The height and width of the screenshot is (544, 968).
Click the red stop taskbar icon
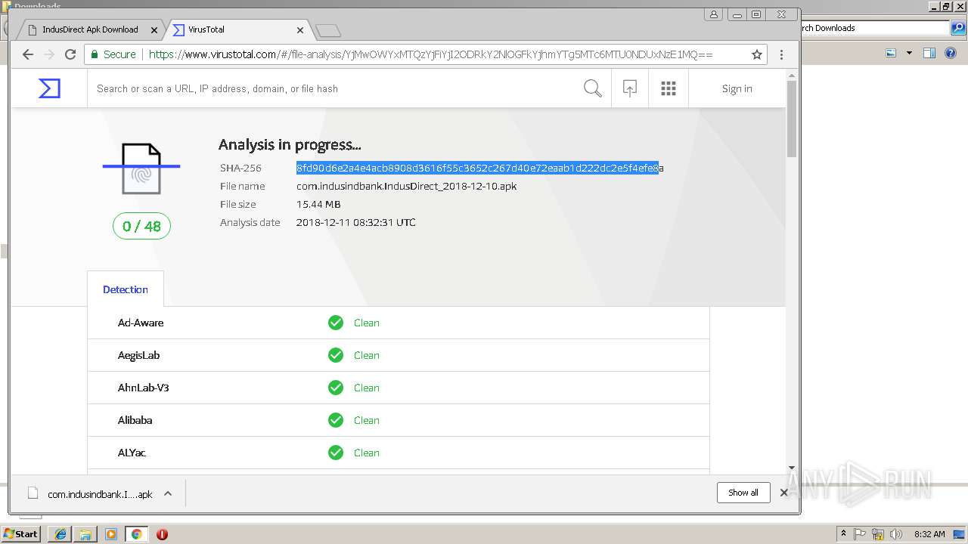point(162,534)
